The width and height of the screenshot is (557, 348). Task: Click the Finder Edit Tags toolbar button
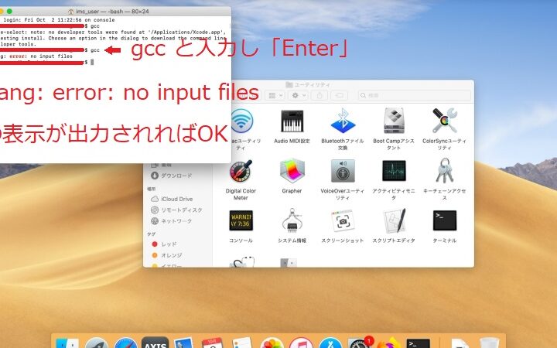click(x=340, y=95)
